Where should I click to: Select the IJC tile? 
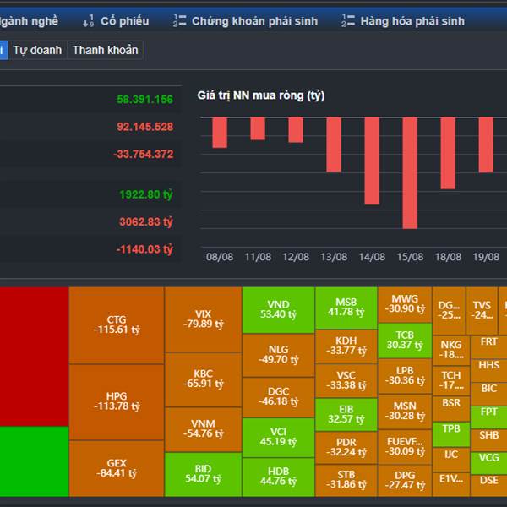click(x=451, y=460)
